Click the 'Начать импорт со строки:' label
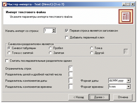The image size is (137, 103). tap(22, 31)
